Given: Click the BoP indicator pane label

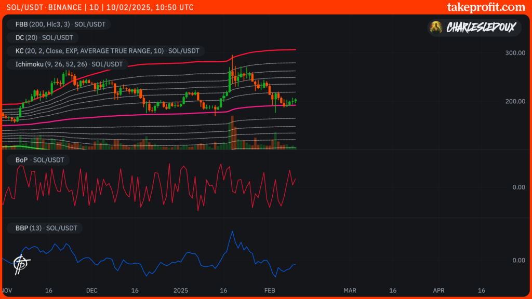Looking at the screenshot, I should tap(36, 160).
